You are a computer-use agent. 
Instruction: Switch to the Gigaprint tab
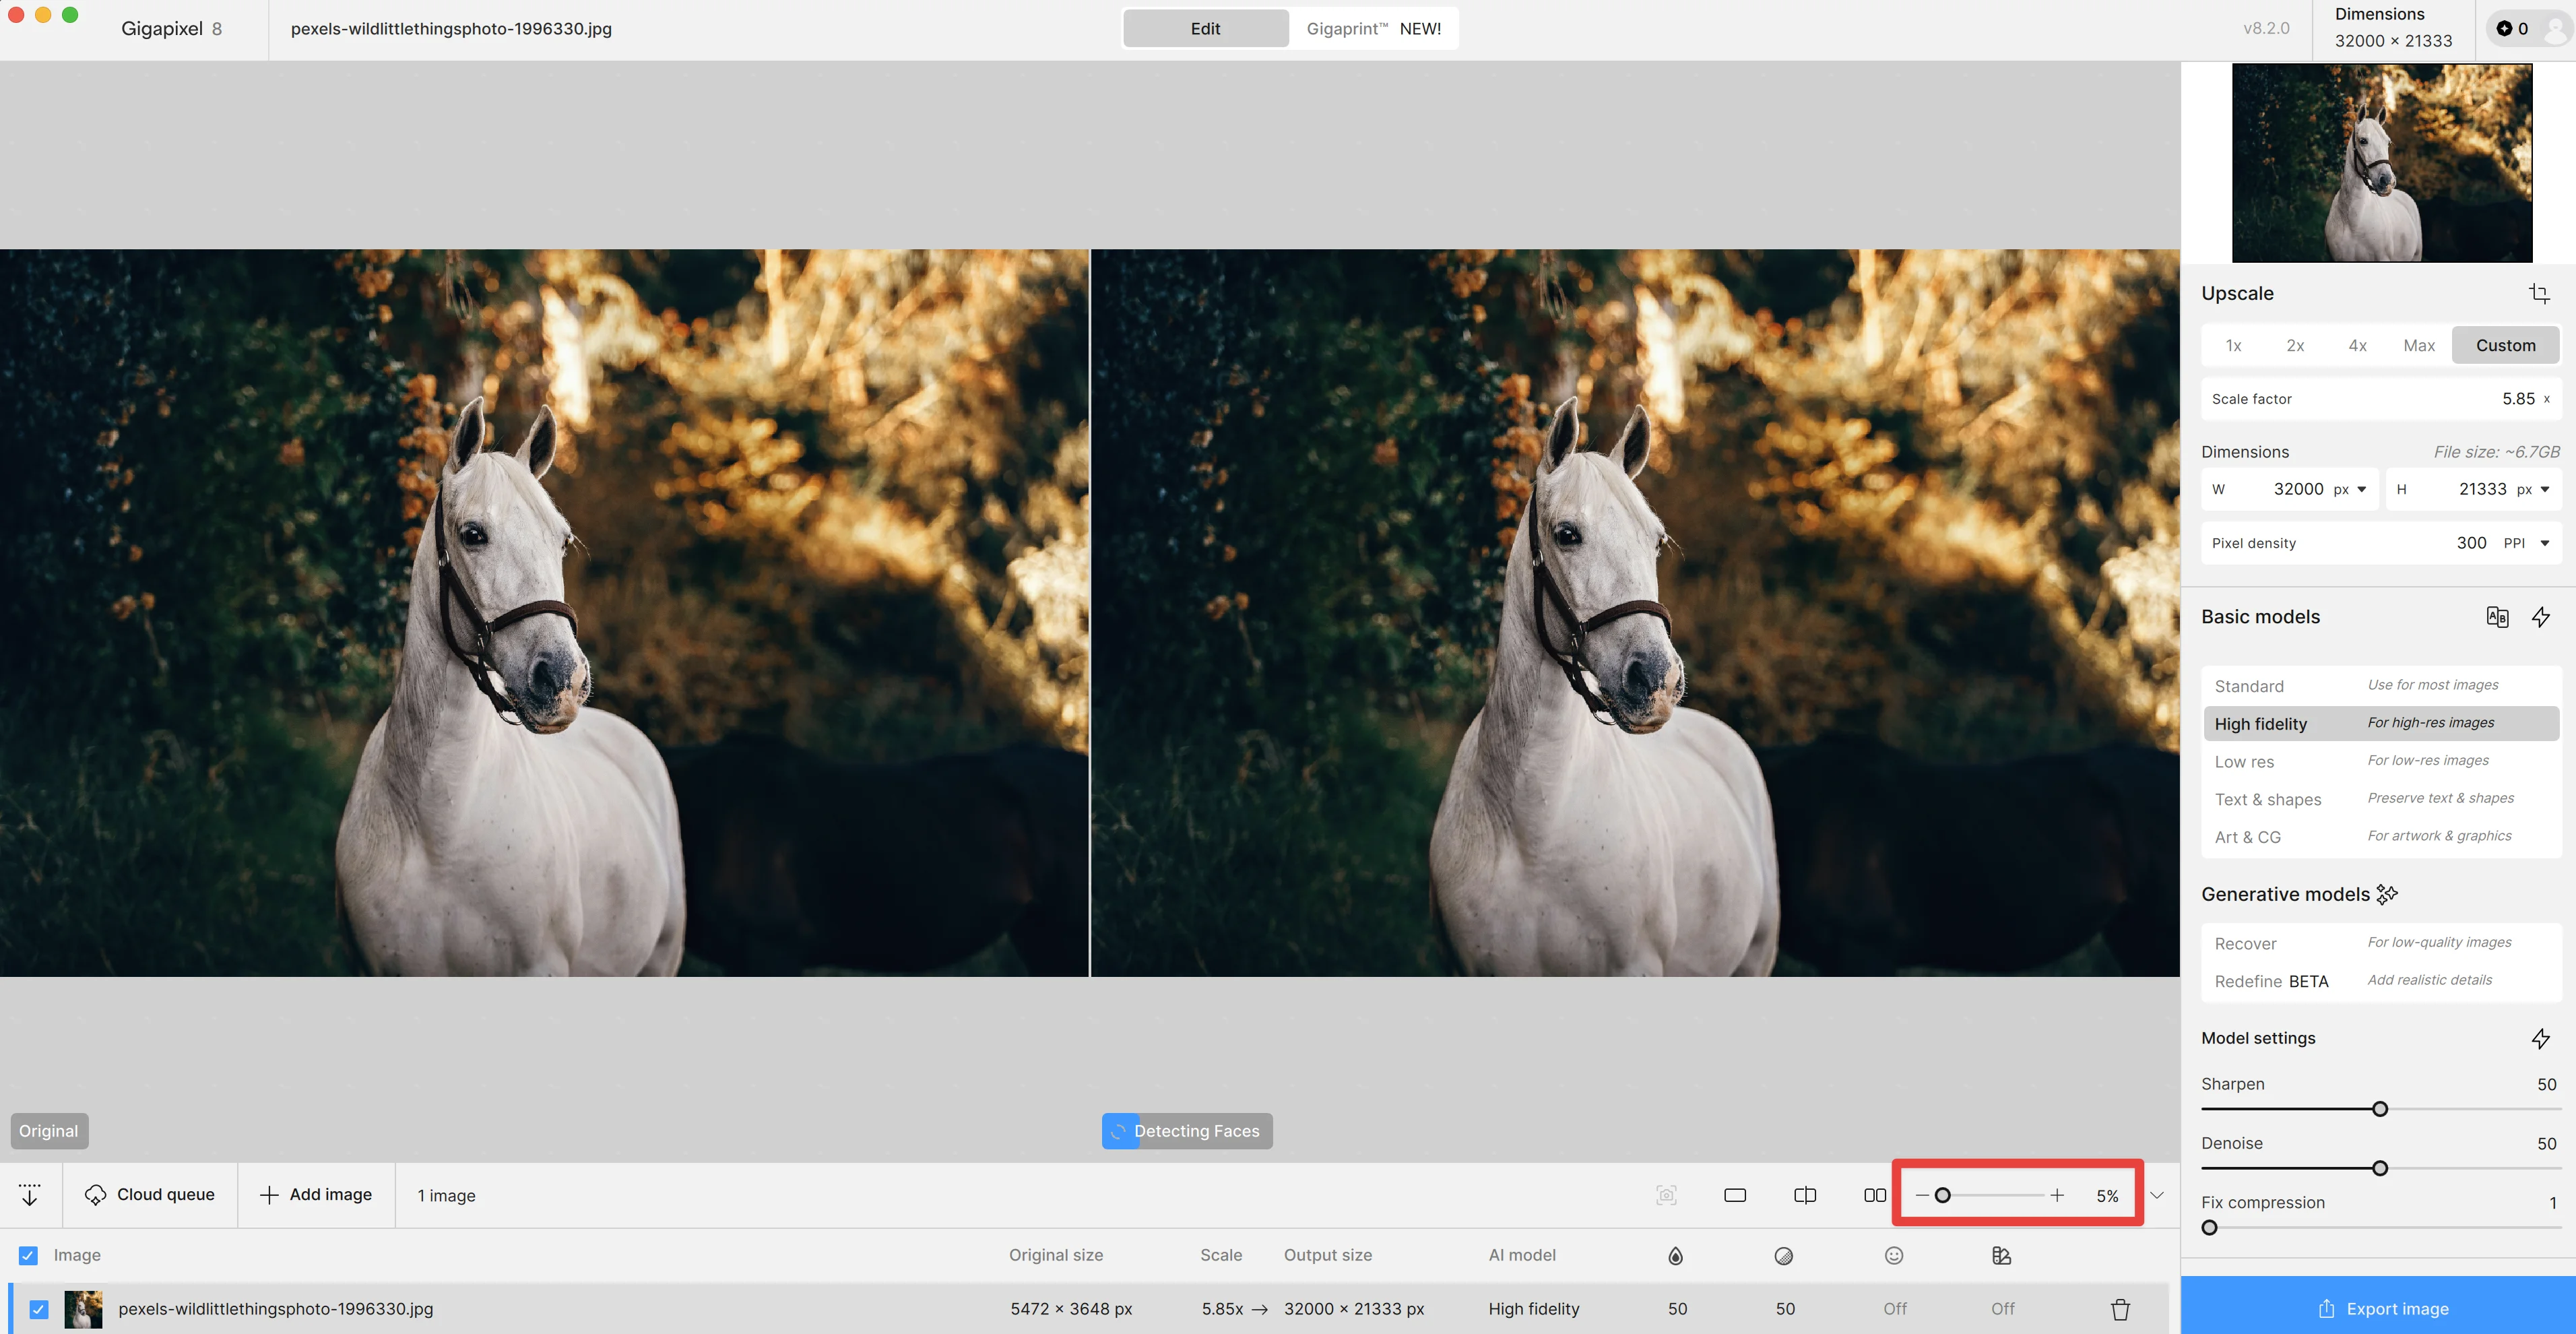click(x=1372, y=29)
